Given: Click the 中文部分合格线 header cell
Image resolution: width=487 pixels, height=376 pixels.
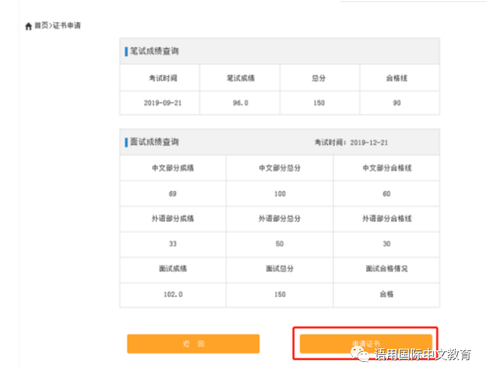Looking at the screenshot, I should click(x=386, y=168).
